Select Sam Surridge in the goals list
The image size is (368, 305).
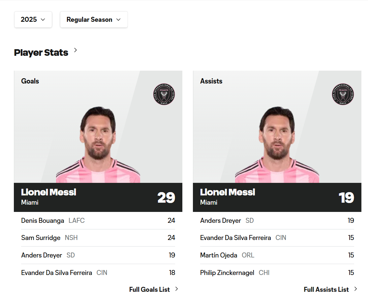[41, 238]
